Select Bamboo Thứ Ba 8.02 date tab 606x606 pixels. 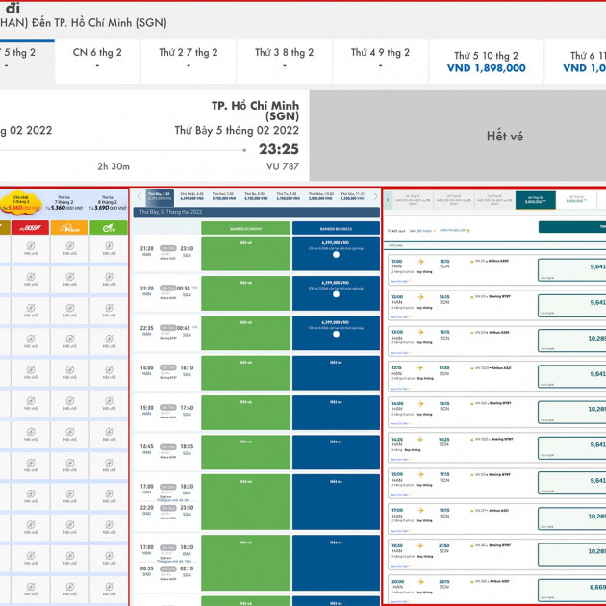pyautogui.click(x=256, y=196)
